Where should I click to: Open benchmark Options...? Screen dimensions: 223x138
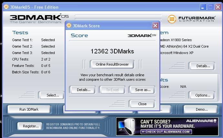203,95
